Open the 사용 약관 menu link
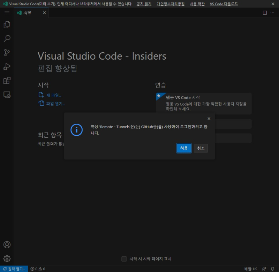Image resolution: width=279 pixels, height=272 pixels. point(197,4)
